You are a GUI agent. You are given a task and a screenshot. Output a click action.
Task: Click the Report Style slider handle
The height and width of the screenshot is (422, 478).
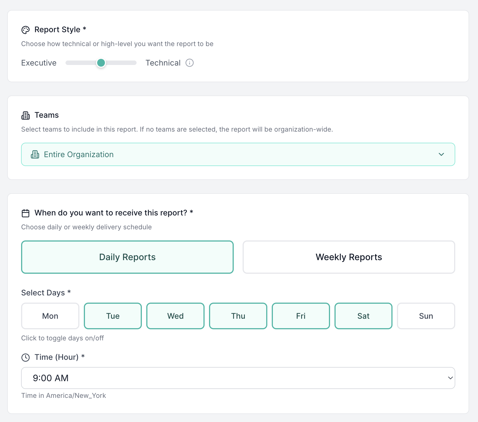(x=101, y=63)
